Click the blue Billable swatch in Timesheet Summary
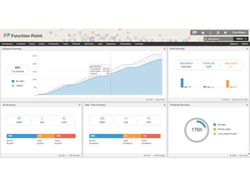 [214, 125]
